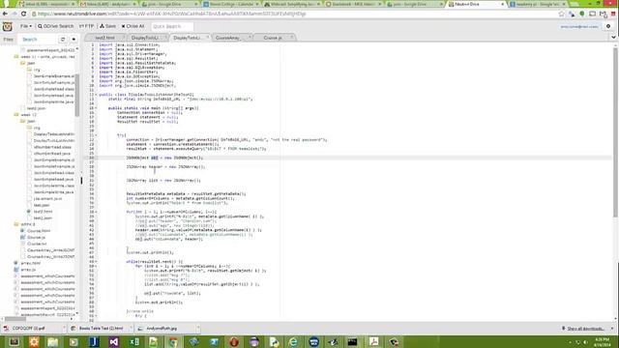Open Chrome from the taskbar

pyautogui.click(x=173, y=341)
